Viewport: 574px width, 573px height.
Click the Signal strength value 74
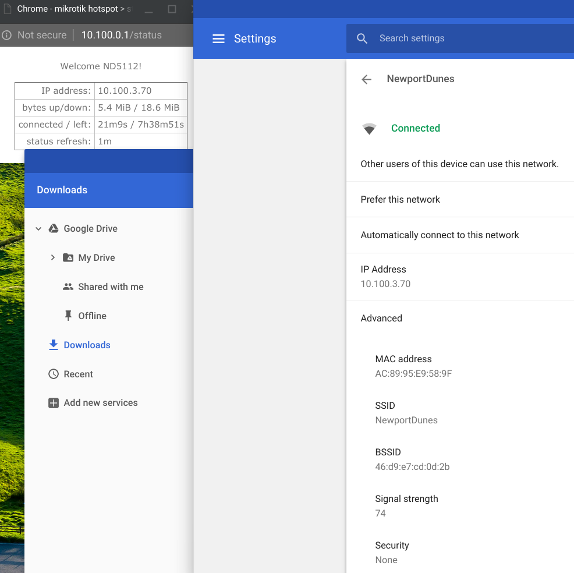coord(380,513)
